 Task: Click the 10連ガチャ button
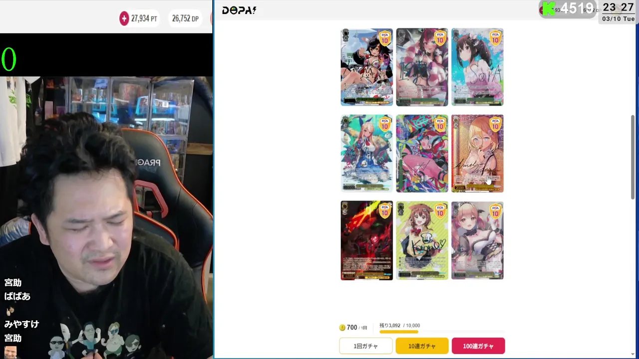tap(422, 346)
